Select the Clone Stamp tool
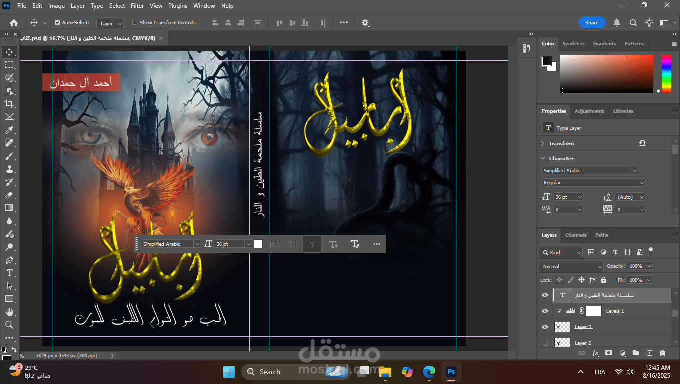The width and height of the screenshot is (680, 384). tap(9, 169)
